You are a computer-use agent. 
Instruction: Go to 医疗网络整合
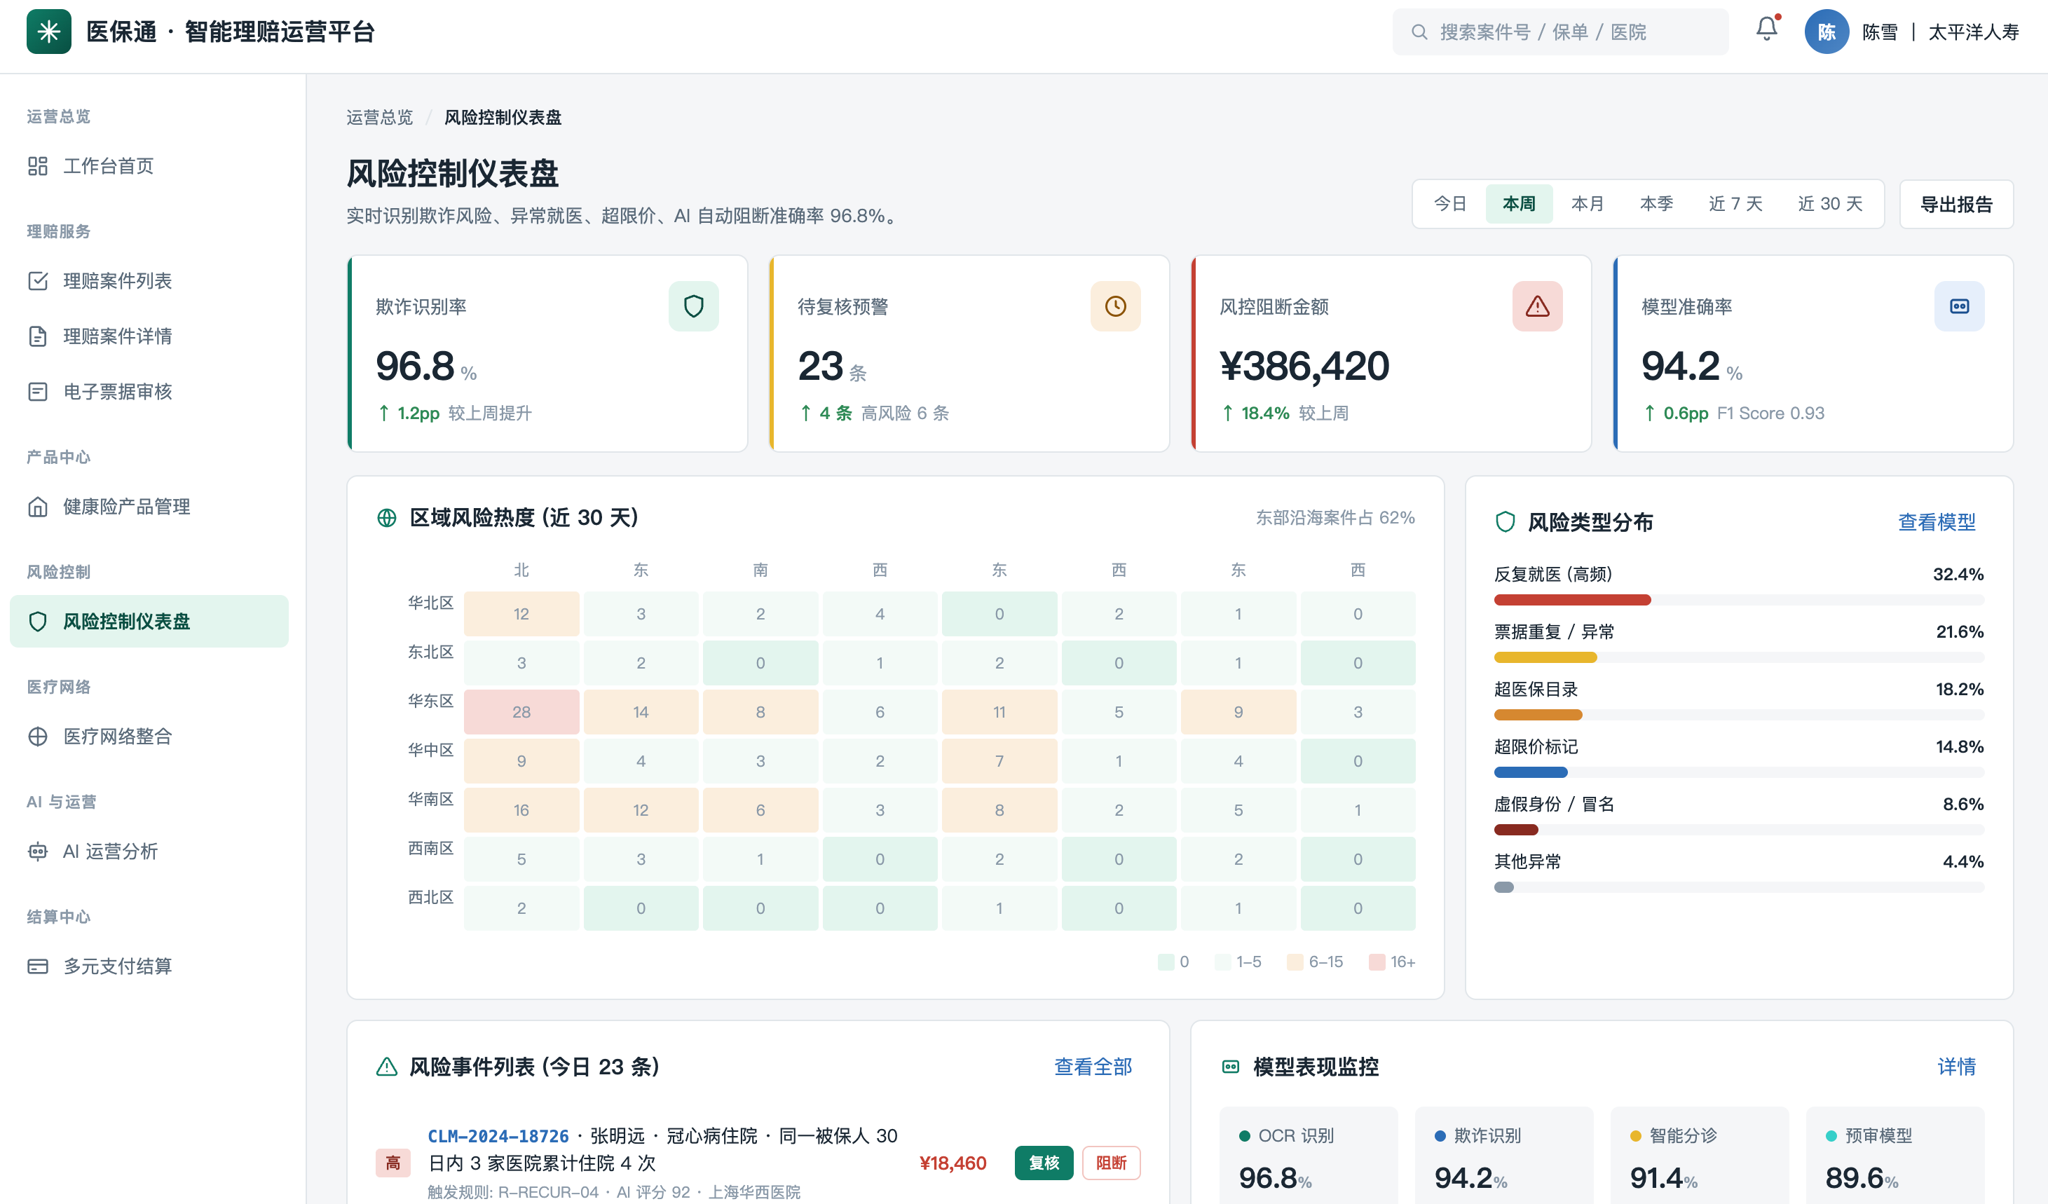pos(149,736)
